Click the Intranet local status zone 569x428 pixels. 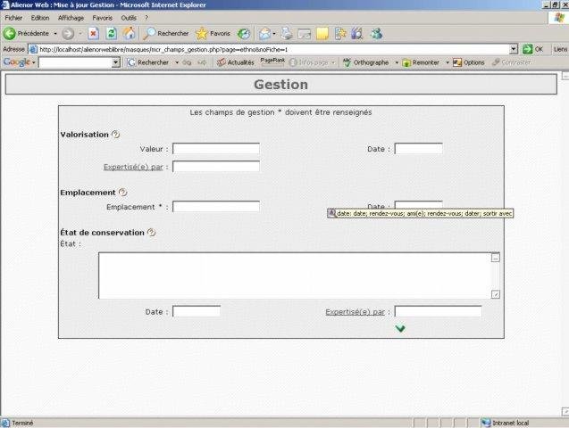point(506,423)
